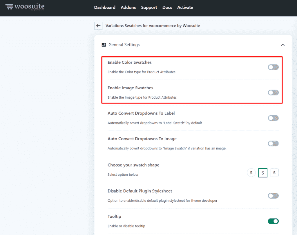
Task: Click the page title Variations Swatches for woocommerce
Action: [x=153, y=26]
